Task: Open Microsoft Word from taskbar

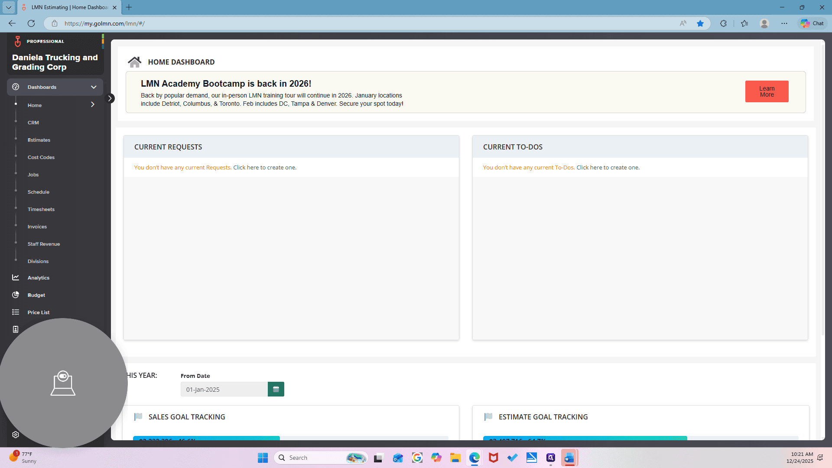Action: [x=569, y=458]
